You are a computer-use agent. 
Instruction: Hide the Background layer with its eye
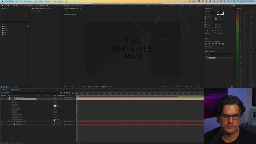(x=2, y=124)
